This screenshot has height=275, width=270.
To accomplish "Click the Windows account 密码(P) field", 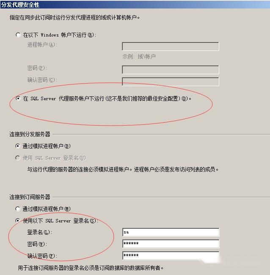I will [x=171, y=70].
